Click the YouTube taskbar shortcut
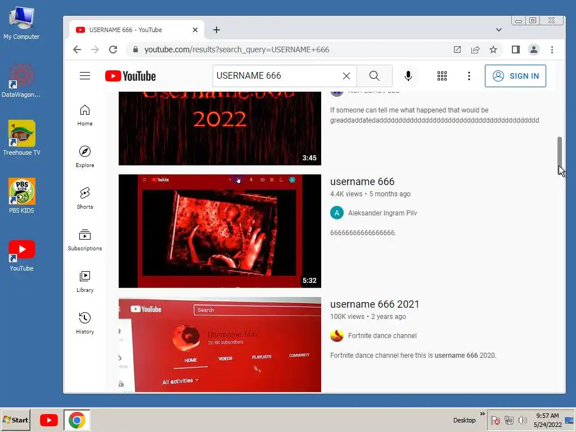The width and height of the screenshot is (576, 432). (49, 420)
